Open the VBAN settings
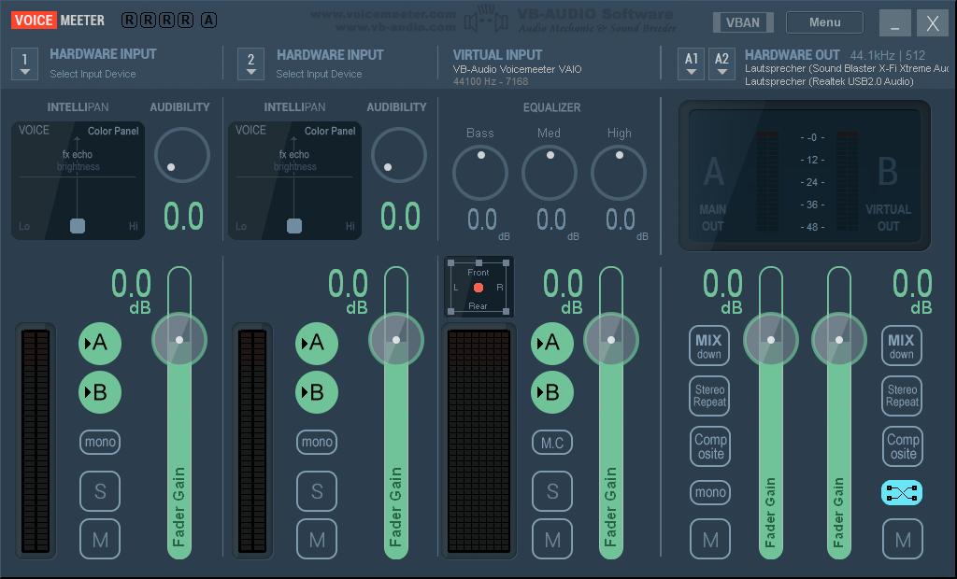The width and height of the screenshot is (957, 579). pyautogui.click(x=743, y=22)
